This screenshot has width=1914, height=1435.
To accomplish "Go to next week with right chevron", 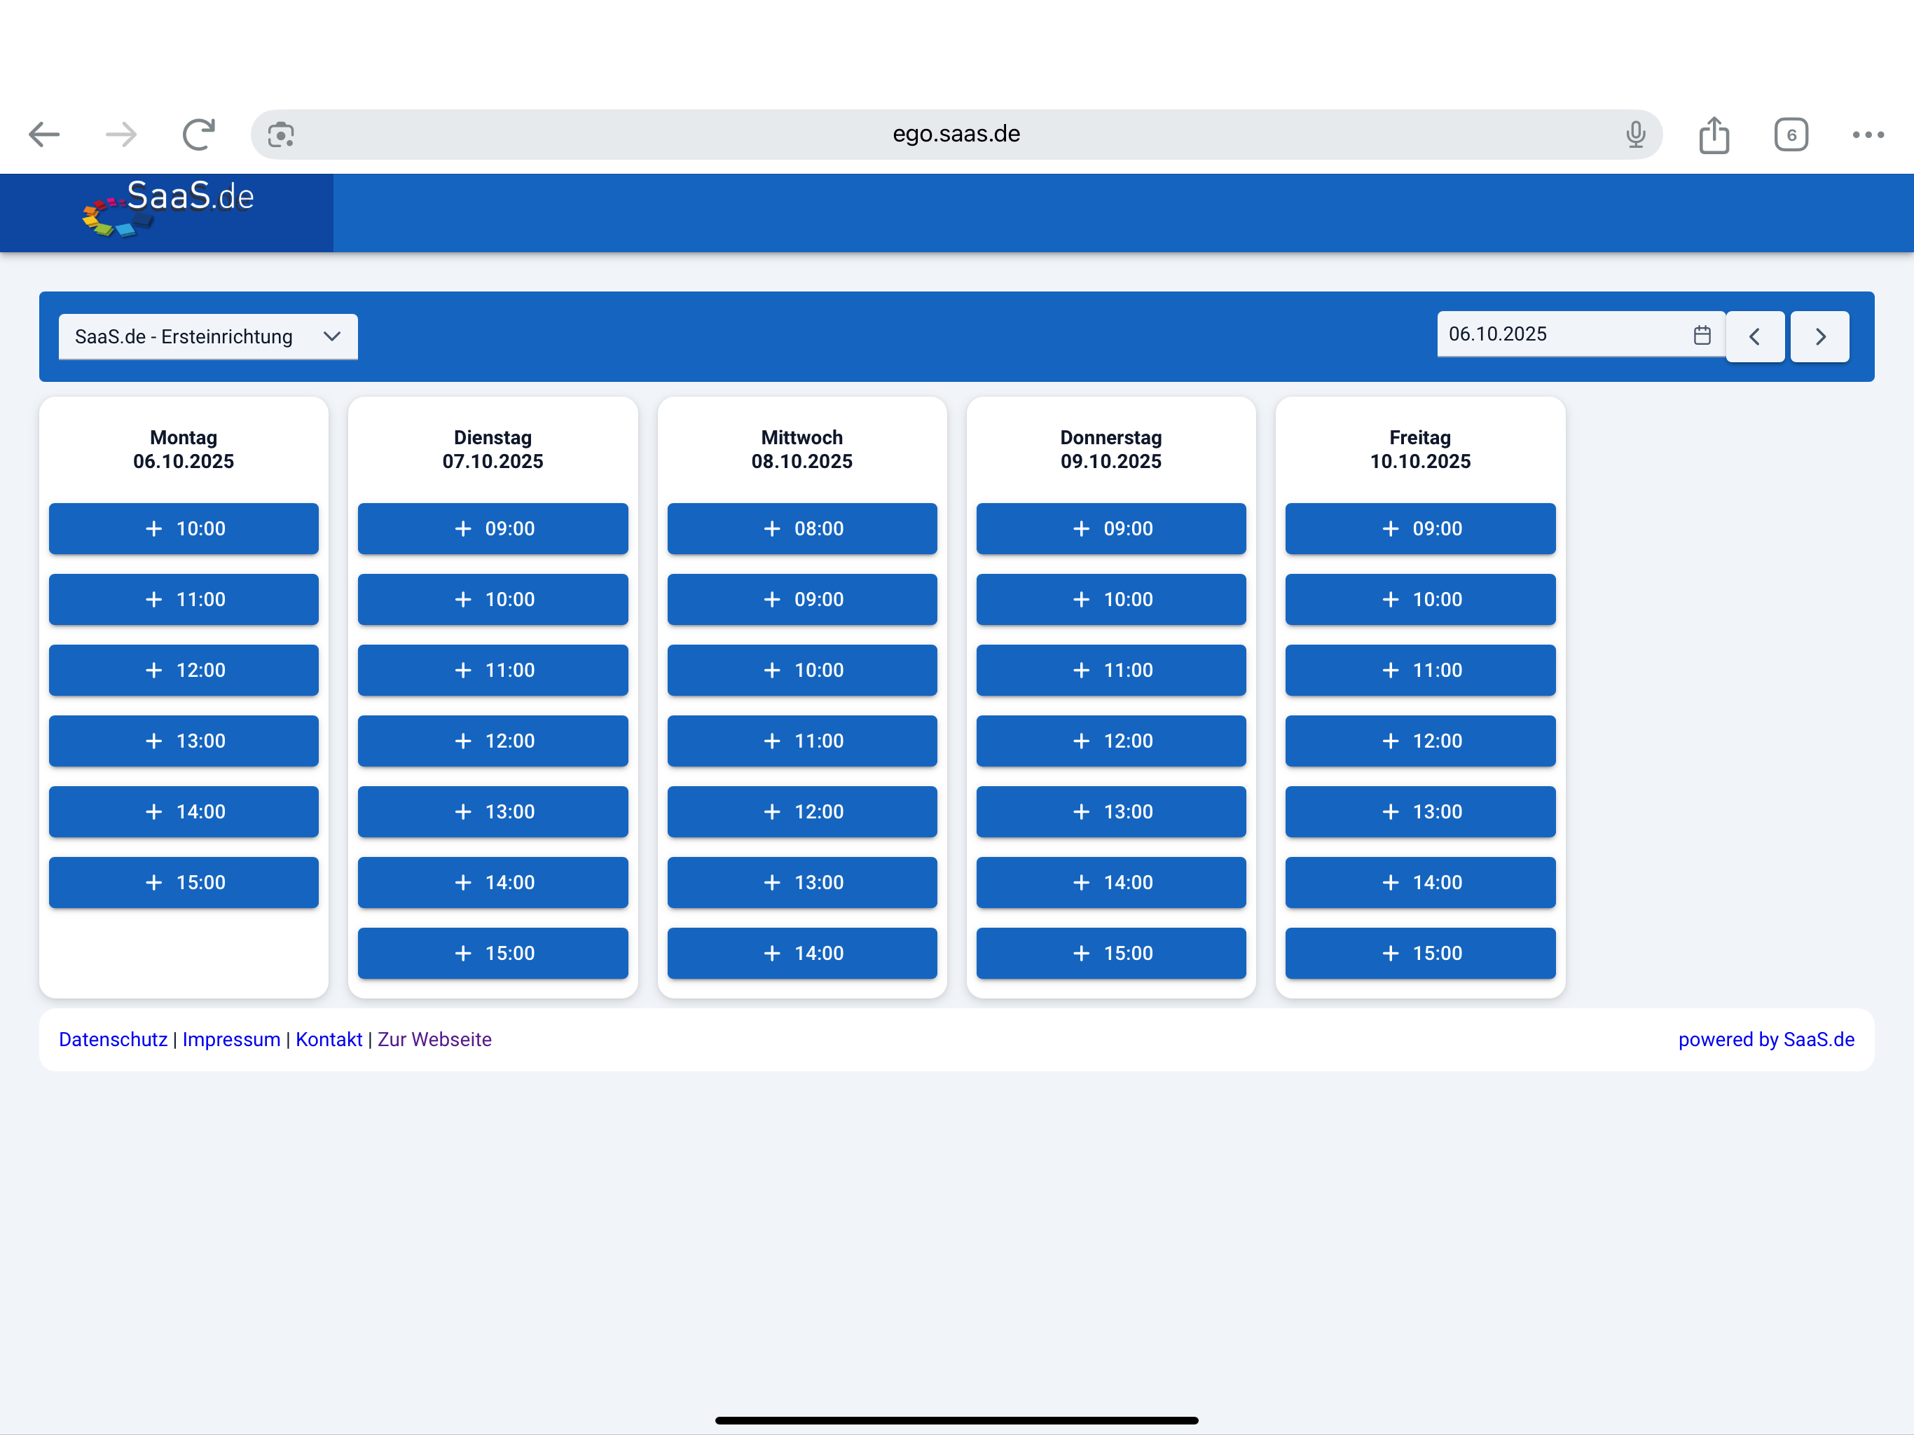I will point(1819,336).
